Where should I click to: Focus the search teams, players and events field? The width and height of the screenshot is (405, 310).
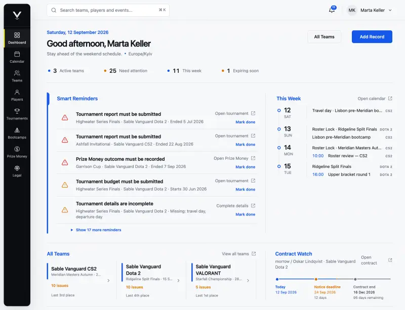pos(108,10)
